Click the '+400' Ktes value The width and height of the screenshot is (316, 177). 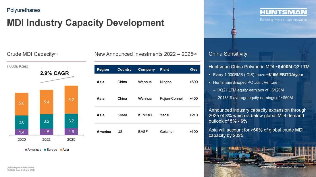(194, 99)
